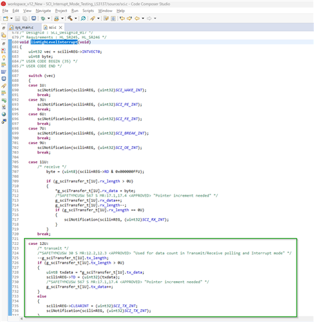Click toolbar icon right of rocket dropdown
The image size is (314, 322).
click(x=106, y=18)
